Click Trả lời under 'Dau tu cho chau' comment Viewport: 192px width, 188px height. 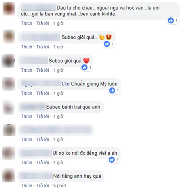pos(43,23)
